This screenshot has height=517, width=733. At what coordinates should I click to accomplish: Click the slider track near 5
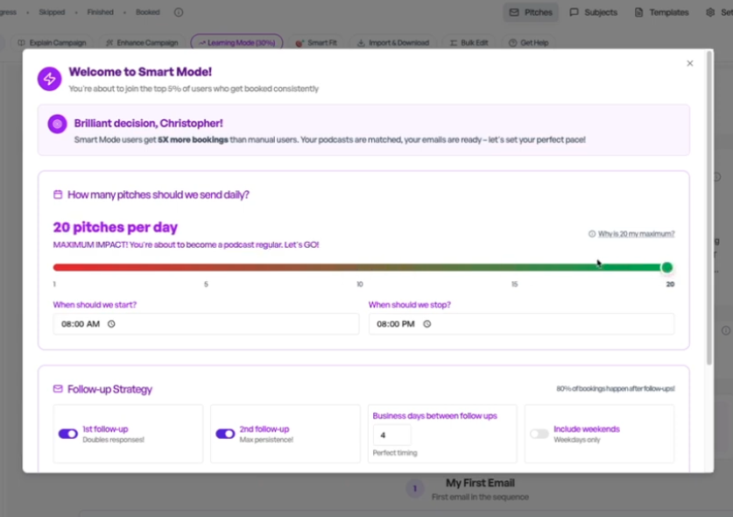coord(206,267)
